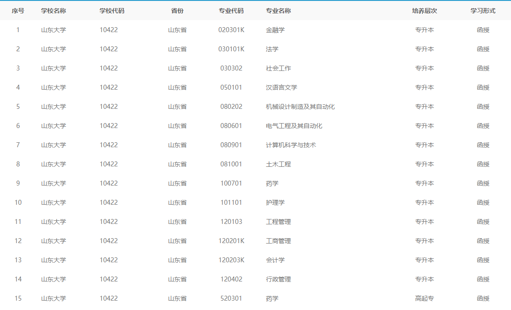Select major name 汉语言文学
This screenshot has width=511, height=310.
[x=281, y=87]
